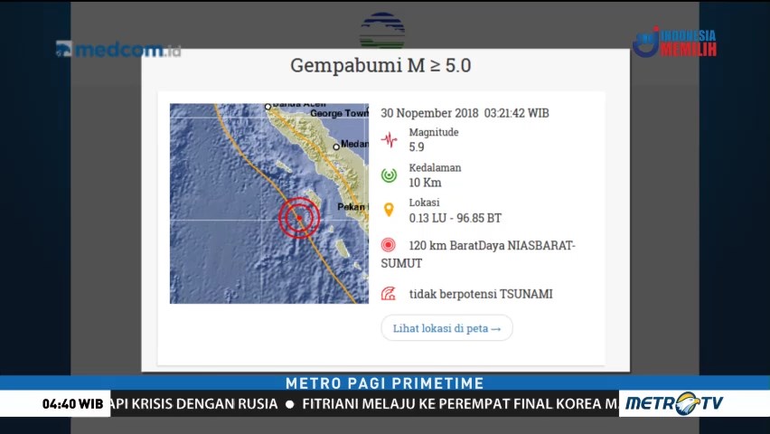Click the magnitude value '5.9'
The width and height of the screenshot is (770, 434).
(417, 147)
